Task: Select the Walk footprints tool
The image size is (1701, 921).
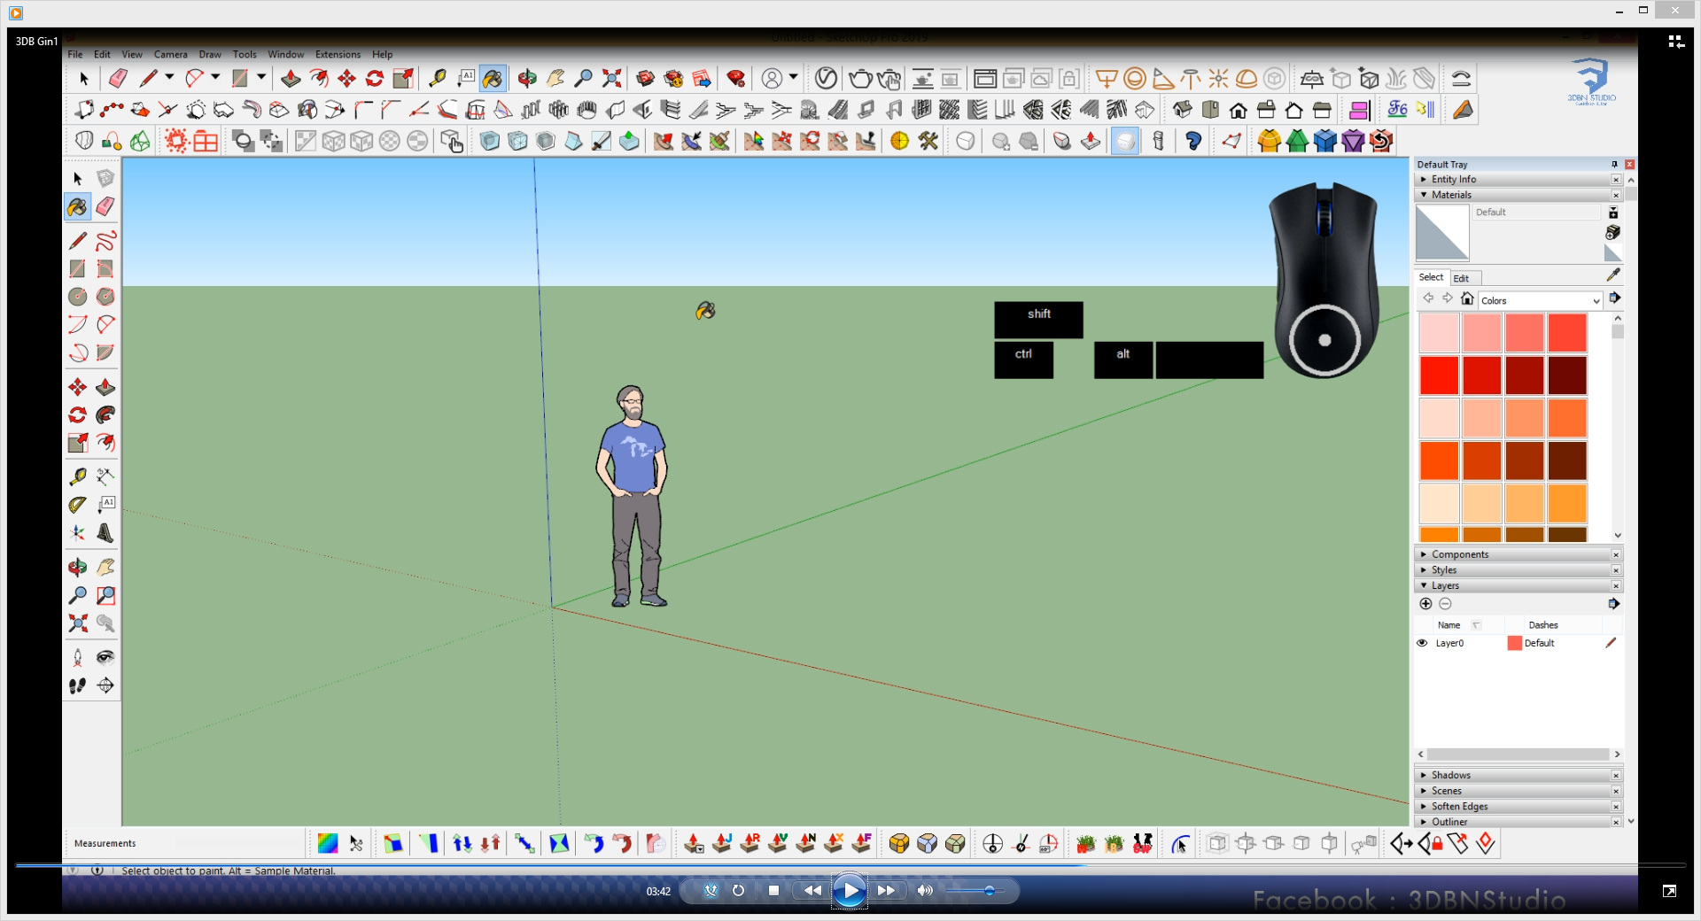Action: click(78, 685)
